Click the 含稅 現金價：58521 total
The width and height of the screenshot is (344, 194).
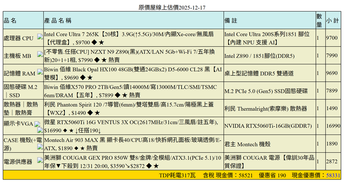pos(228,175)
